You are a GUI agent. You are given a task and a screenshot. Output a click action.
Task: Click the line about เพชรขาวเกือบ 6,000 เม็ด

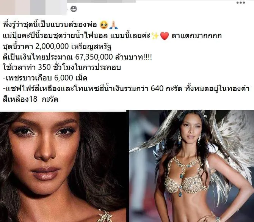pyautogui.click(x=45, y=78)
